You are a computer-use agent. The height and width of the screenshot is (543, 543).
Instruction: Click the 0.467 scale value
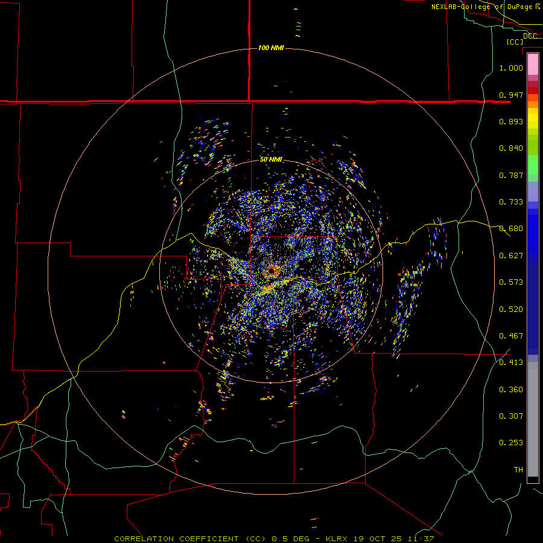(x=511, y=336)
